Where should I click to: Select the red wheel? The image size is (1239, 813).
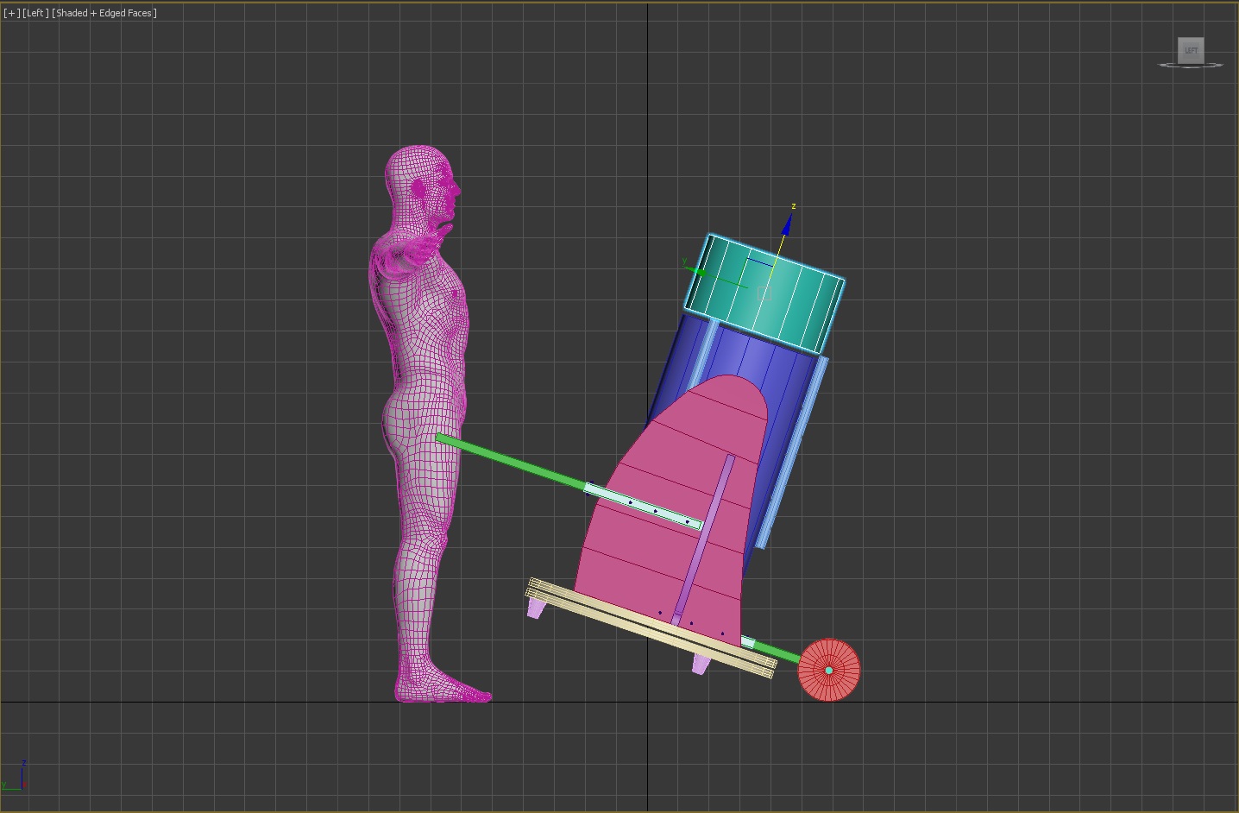841,682
